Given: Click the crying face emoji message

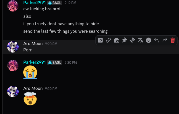Looking at the screenshot, I should tap(30, 72).
